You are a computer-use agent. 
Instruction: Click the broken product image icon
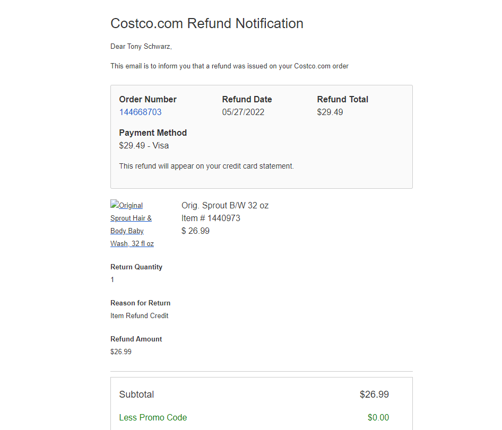coord(114,204)
